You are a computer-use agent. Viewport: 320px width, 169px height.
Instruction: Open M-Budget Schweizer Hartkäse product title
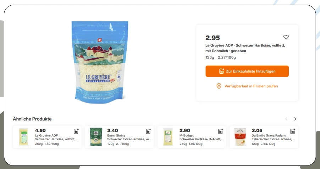click(202, 137)
